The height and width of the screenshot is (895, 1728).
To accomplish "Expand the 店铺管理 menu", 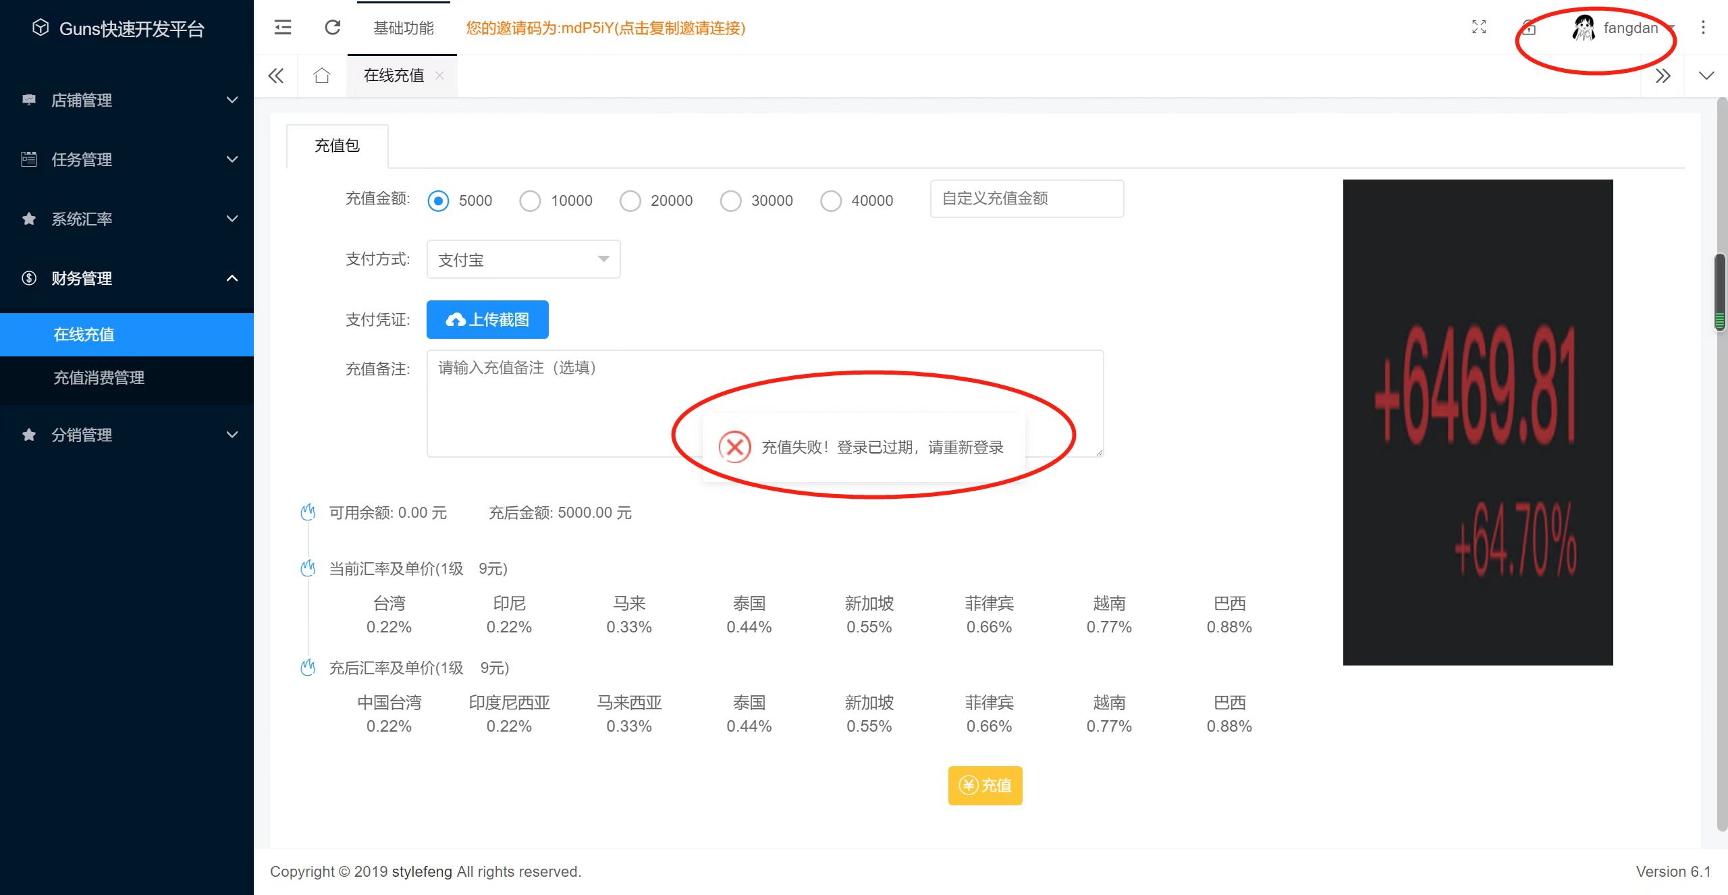I will [127, 100].
